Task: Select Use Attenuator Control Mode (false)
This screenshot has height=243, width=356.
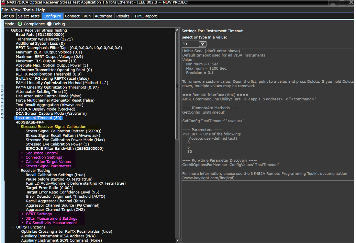Action: tap(48, 96)
